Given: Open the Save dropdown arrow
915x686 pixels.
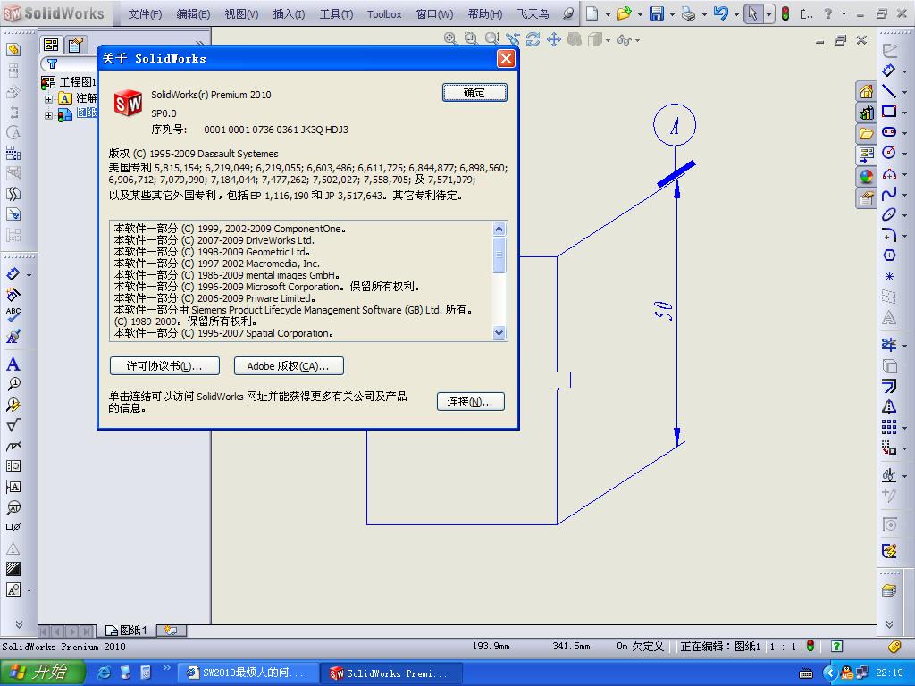Looking at the screenshot, I should (x=672, y=14).
